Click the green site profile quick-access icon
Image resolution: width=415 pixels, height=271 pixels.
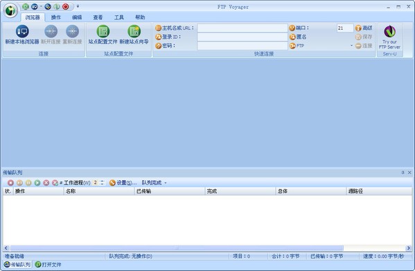click(x=26, y=7)
